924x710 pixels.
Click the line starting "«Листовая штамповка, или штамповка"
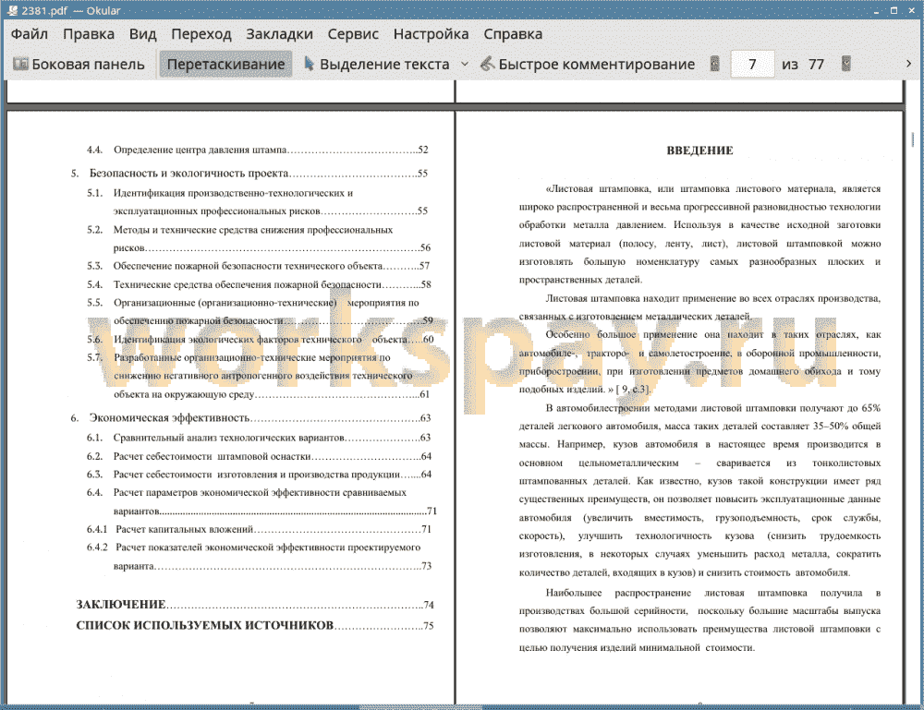tap(713, 189)
